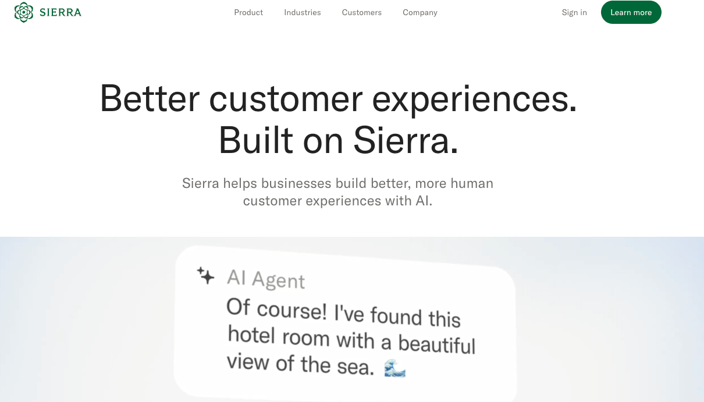704x402 pixels.
Task: Click the Sierra flower logo icon
Action: (24, 12)
